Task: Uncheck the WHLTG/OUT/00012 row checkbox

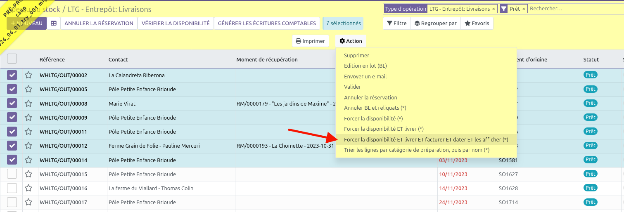Action: pos(12,146)
